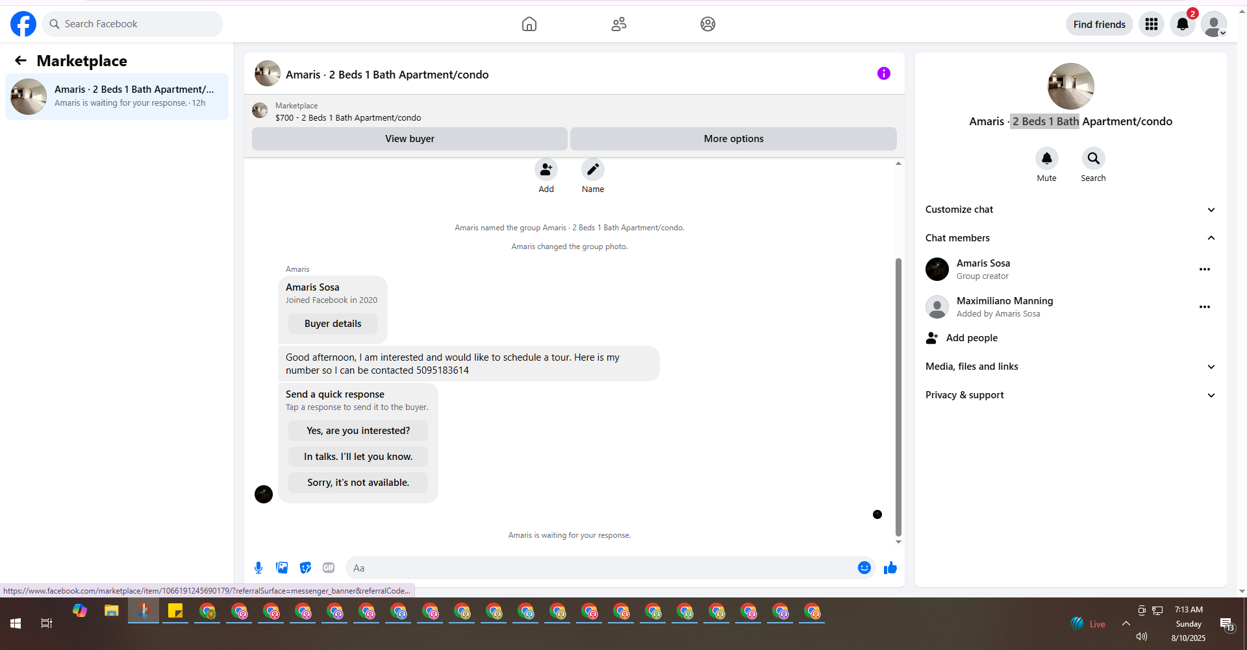1247x650 pixels.
Task: Rename the chat using the Name pencil icon
Action: (x=593, y=169)
